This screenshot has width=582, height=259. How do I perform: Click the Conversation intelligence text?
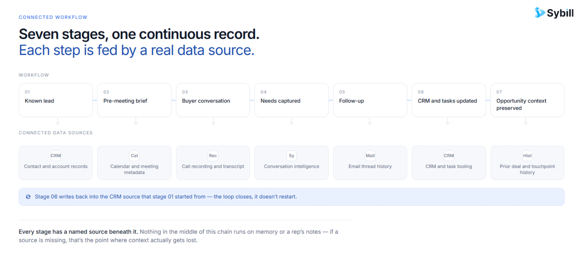292,167
